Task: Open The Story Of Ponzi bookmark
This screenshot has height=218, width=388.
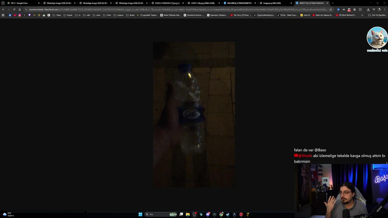Action: tap(241, 15)
